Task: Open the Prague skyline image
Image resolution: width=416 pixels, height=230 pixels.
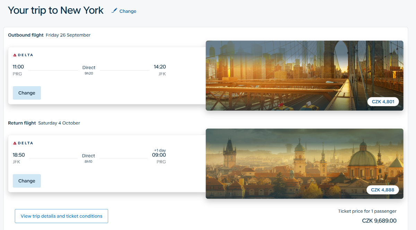Action: [304, 164]
